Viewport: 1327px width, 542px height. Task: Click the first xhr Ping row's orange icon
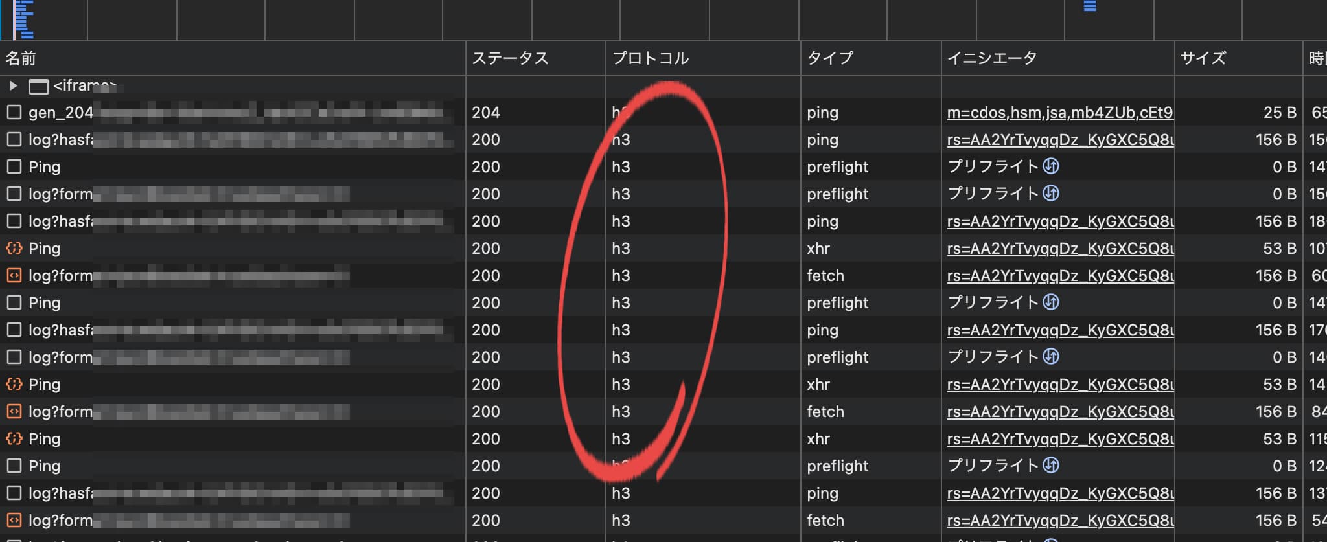tap(14, 249)
